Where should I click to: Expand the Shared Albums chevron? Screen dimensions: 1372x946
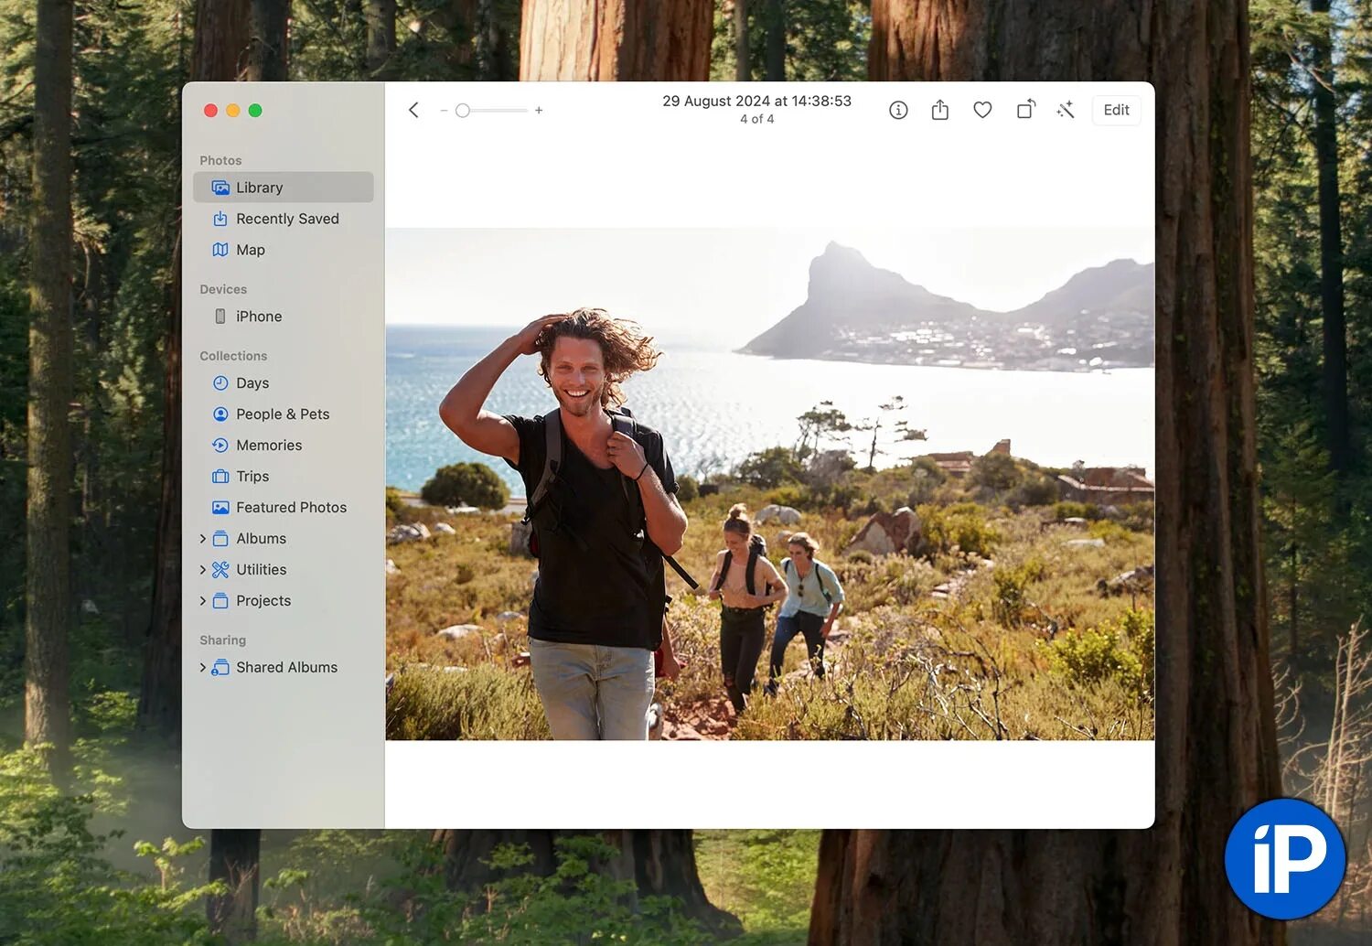(x=203, y=668)
